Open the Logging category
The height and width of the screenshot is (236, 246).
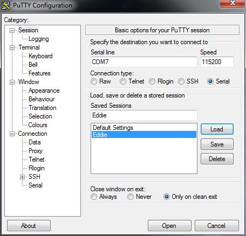[39, 39]
